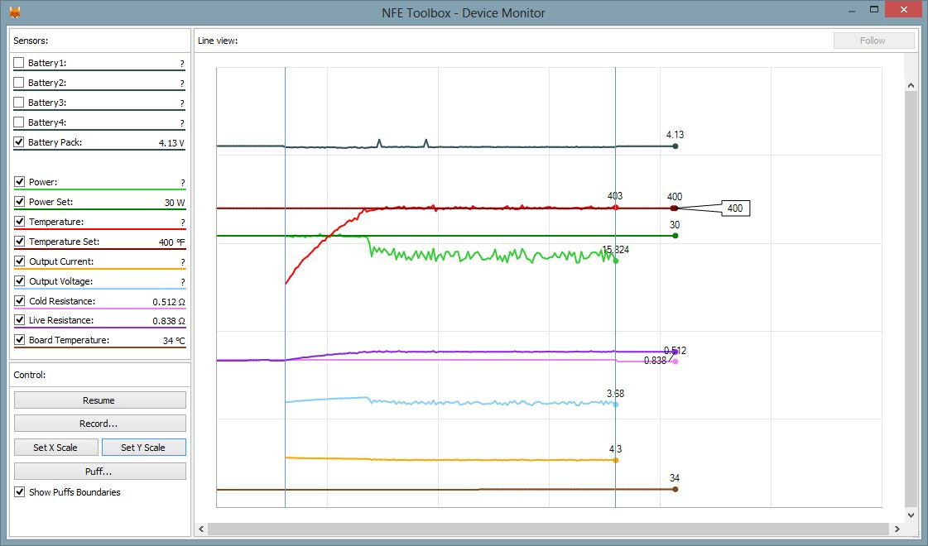Click the Resume button
Image resolution: width=928 pixels, height=546 pixels.
100,400
